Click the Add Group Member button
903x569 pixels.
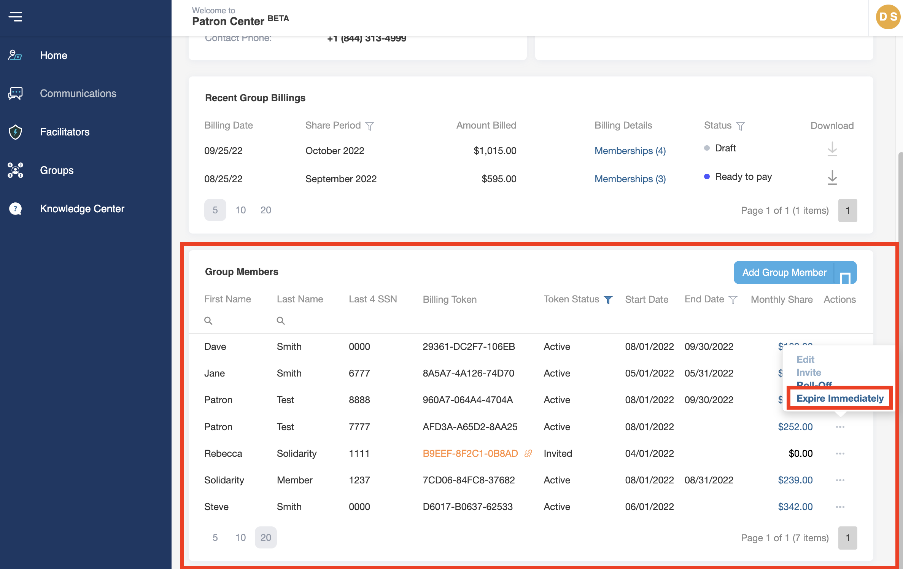pyautogui.click(x=784, y=272)
